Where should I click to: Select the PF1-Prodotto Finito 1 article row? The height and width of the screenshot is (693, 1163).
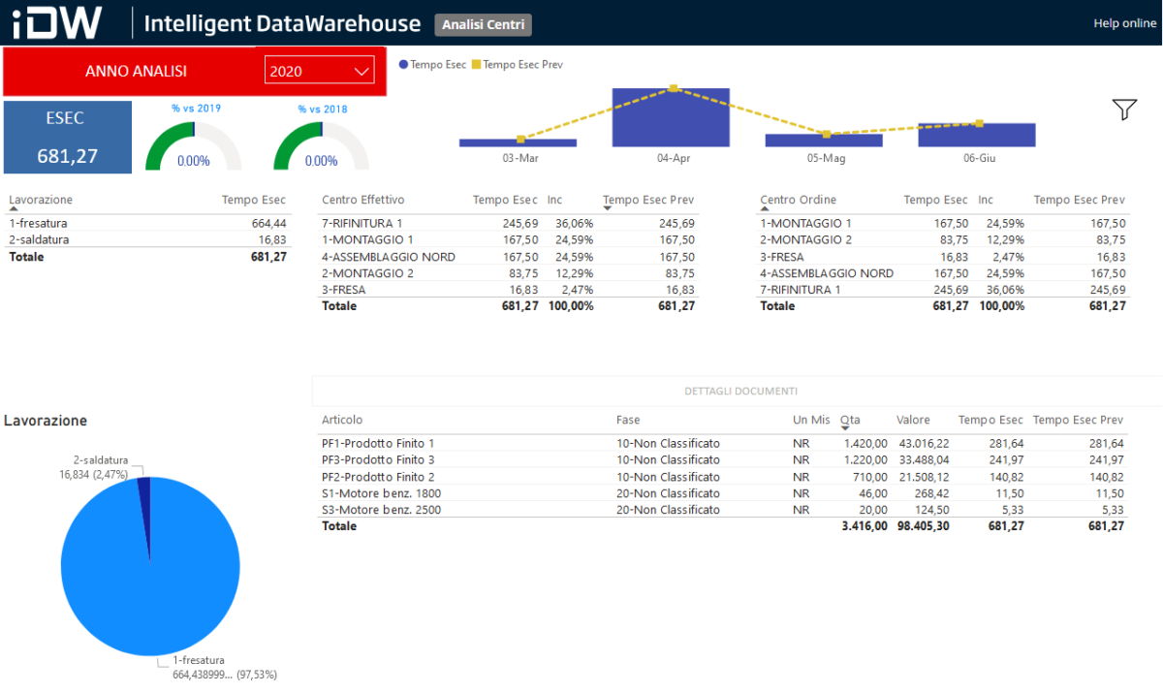click(x=724, y=443)
